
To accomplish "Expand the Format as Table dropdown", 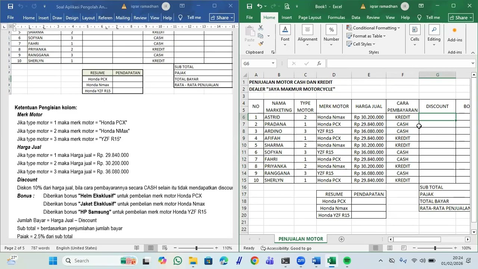I will point(384,36).
